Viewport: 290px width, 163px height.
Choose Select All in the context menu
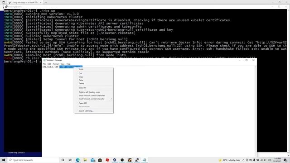point(94,88)
